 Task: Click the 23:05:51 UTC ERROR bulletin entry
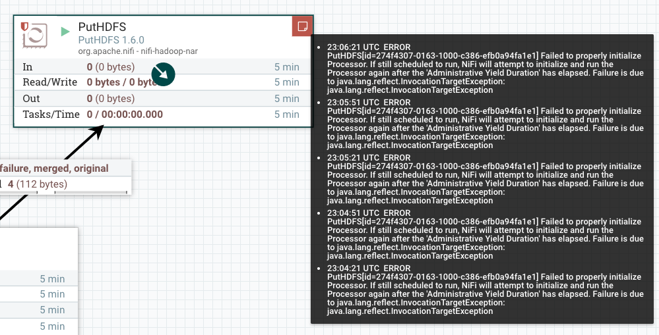[485, 124]
